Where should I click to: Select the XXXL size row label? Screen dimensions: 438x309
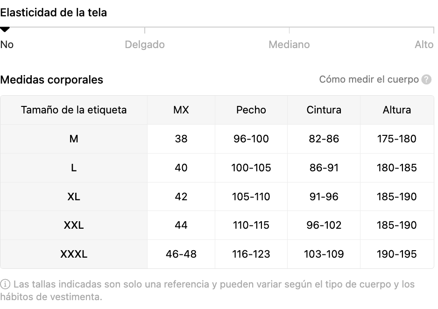coord(74,254)
